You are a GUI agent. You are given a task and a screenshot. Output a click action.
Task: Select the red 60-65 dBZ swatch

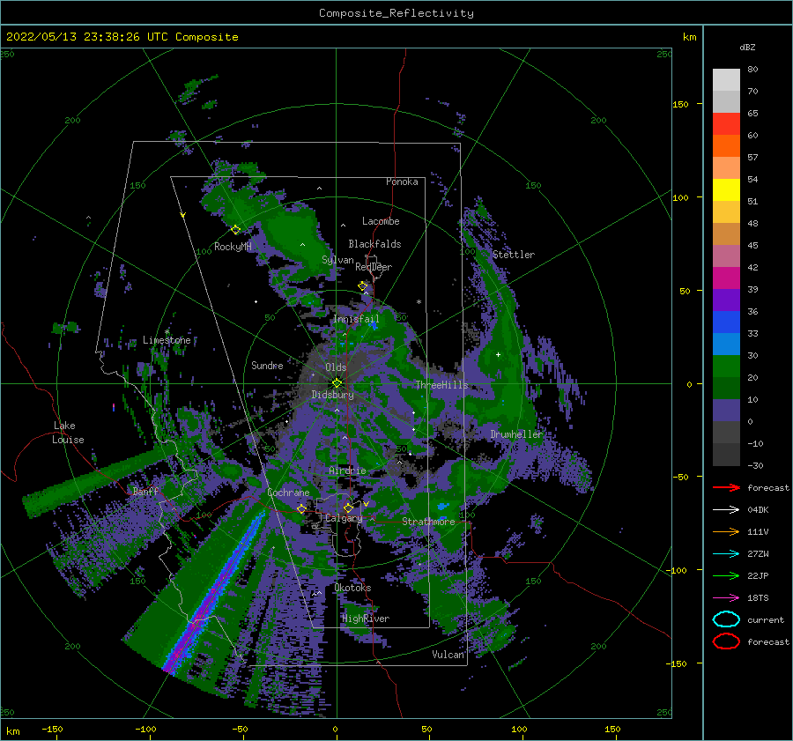[x=726, y=124]
